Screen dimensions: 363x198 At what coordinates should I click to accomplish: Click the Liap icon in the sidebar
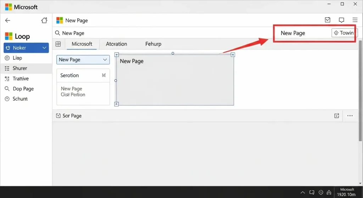pos(7,58)
